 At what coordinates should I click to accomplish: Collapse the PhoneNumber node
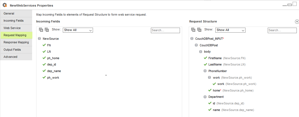(x=205, y=71)
